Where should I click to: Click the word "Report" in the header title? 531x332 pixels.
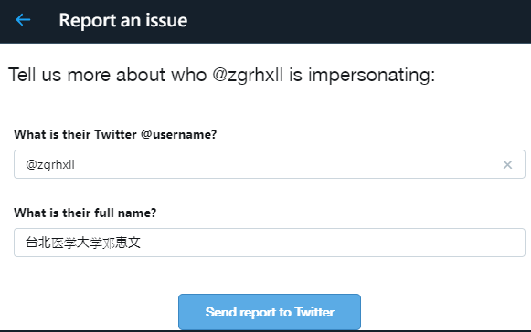[x=88, y=21]
